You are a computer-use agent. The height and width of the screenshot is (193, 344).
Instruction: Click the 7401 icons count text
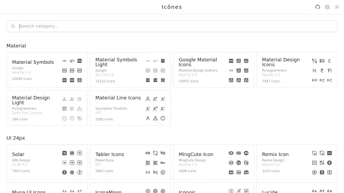click(20, 171)
